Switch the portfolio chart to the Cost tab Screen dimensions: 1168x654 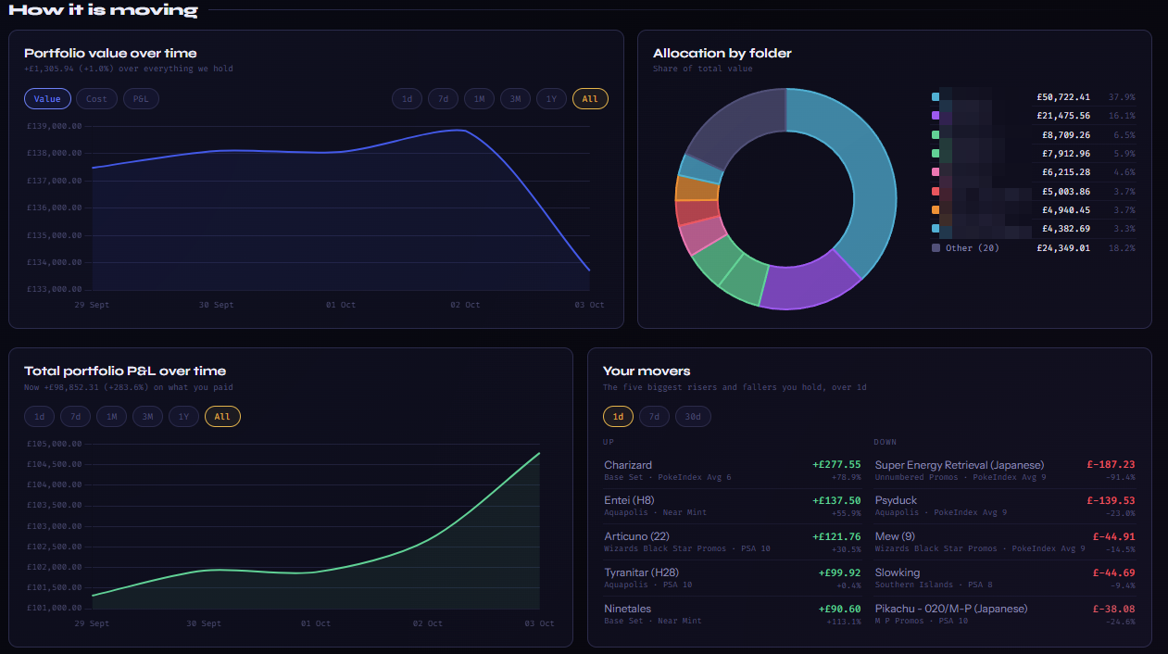[x=97, y=99]
